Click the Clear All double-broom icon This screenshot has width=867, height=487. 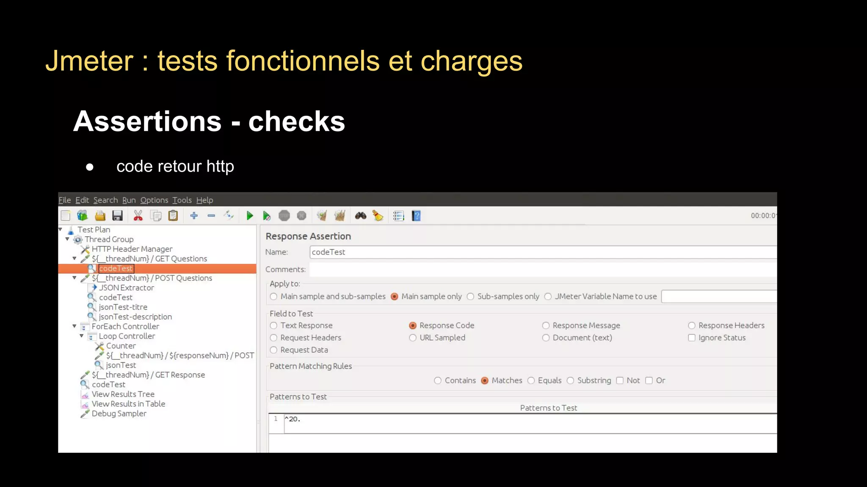[340, 216]
